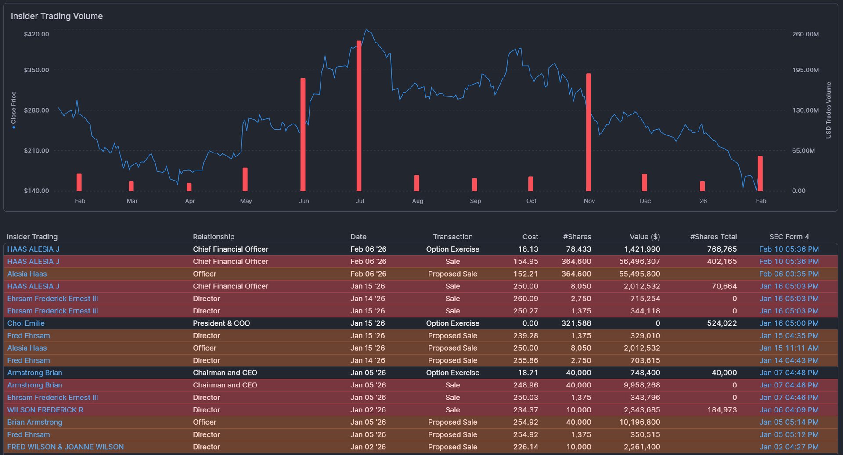Click cost 260.09 in Ehrsam sale row
843x455 pixels.
[x=526, y=299]
